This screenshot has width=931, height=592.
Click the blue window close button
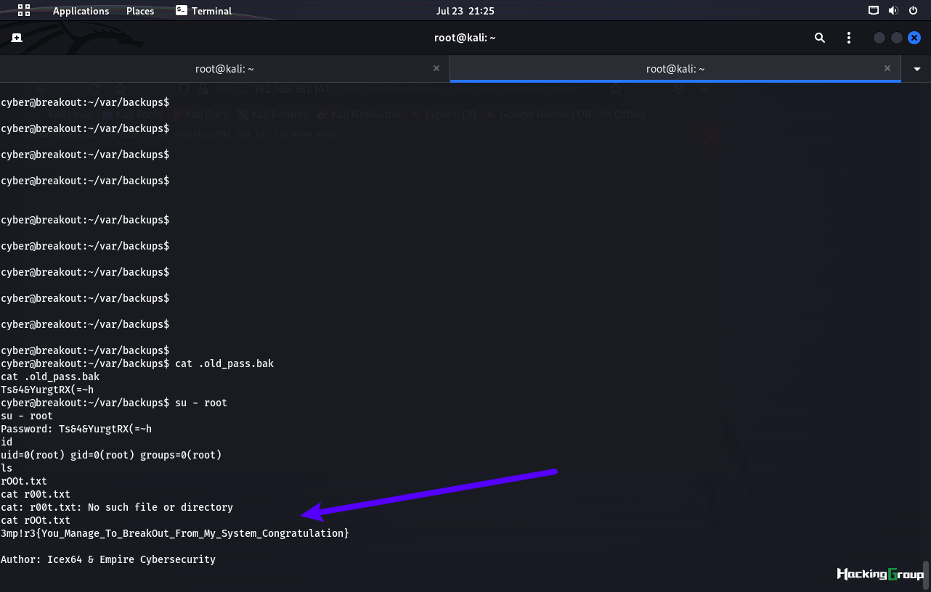click(914, 38)
